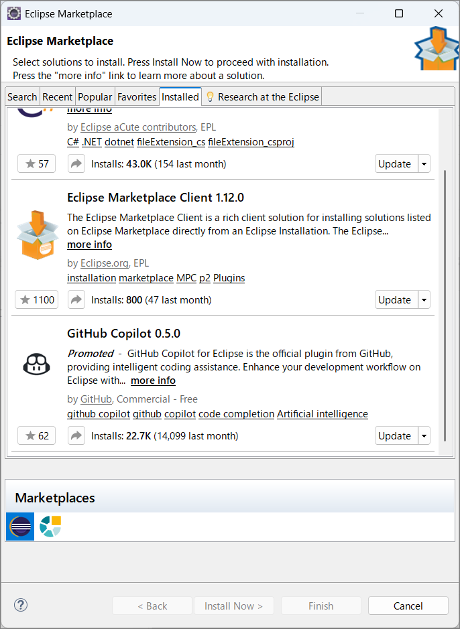Switch to the Recent tab
This screenshot has height=629, width=460.
58,96
